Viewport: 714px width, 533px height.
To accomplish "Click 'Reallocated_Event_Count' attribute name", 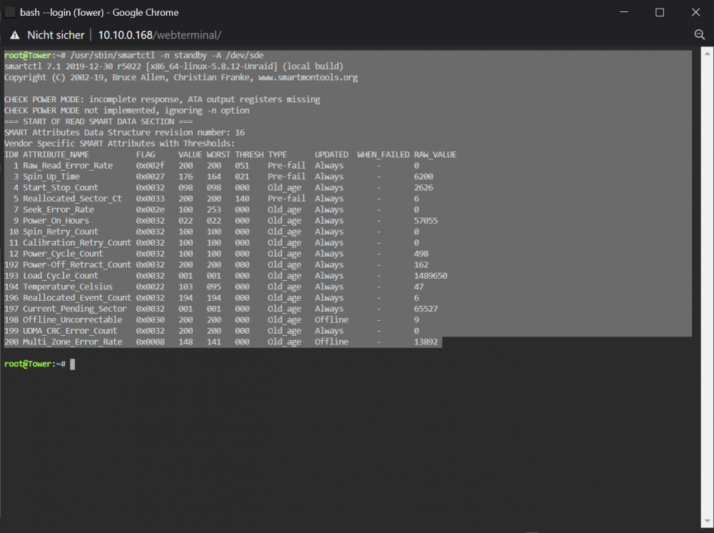I will click(77, 297).
